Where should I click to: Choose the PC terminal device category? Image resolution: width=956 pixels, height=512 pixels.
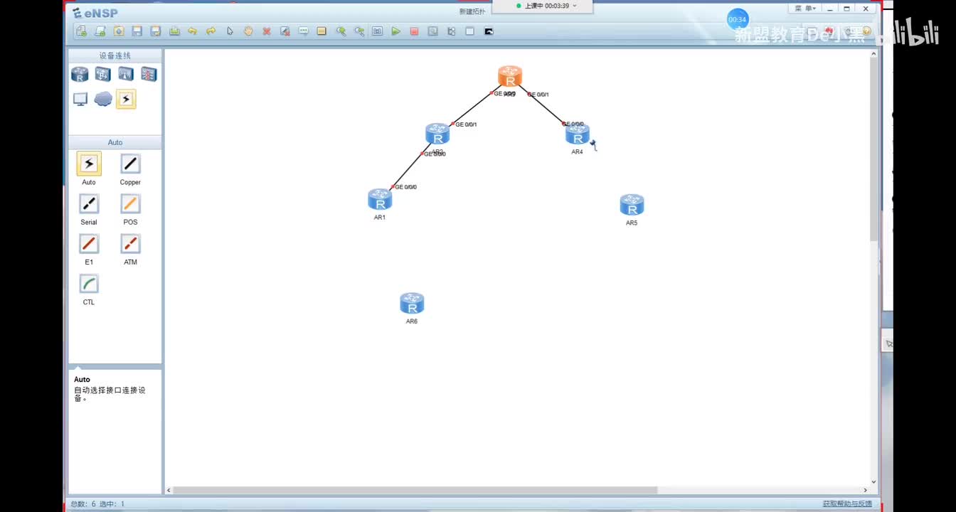point(80,99)
